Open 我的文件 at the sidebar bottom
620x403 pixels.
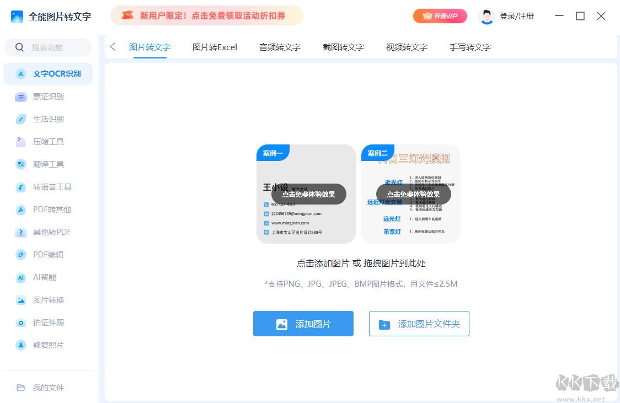48,387
